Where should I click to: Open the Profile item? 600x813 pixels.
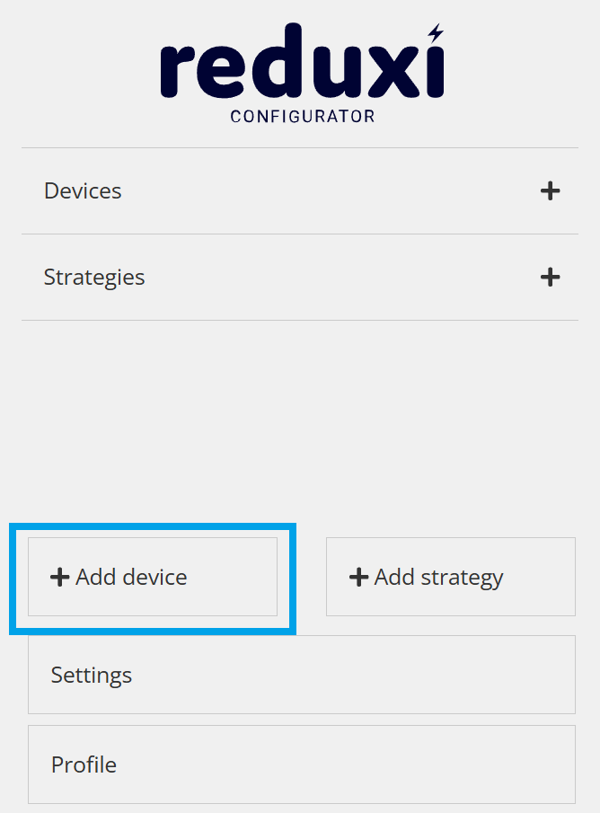(x=301, y=764)
